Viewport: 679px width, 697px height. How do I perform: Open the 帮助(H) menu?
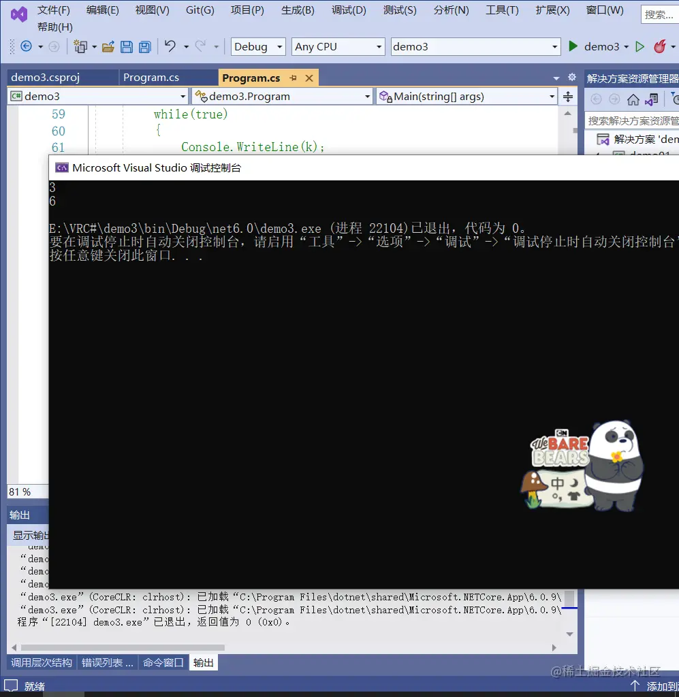click(55, 27)
